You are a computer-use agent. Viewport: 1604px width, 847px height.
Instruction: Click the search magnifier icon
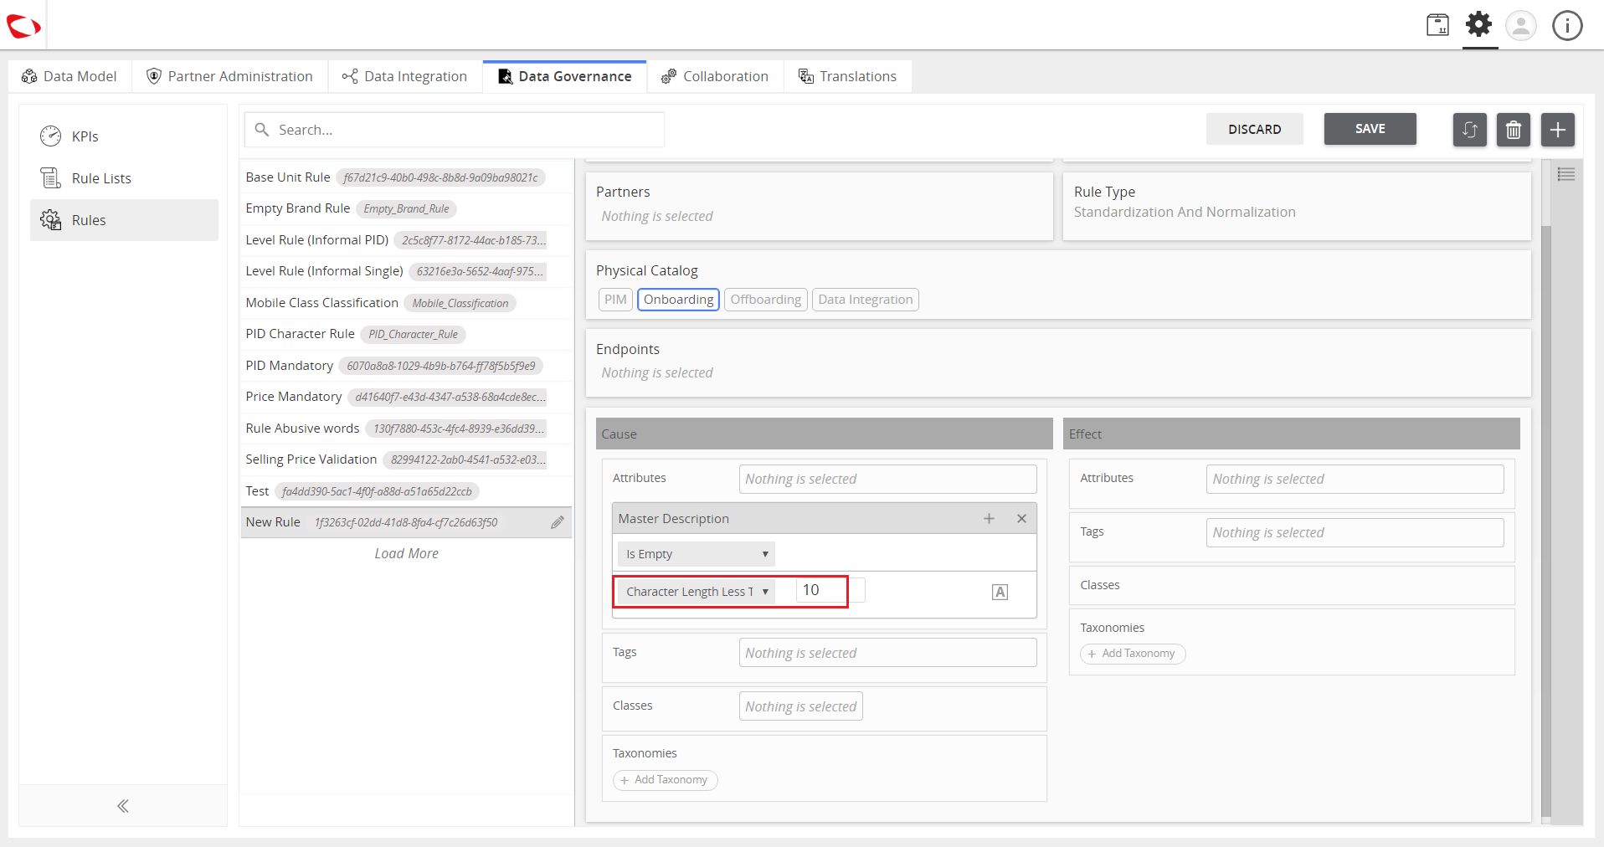click(x=262, y=130)
